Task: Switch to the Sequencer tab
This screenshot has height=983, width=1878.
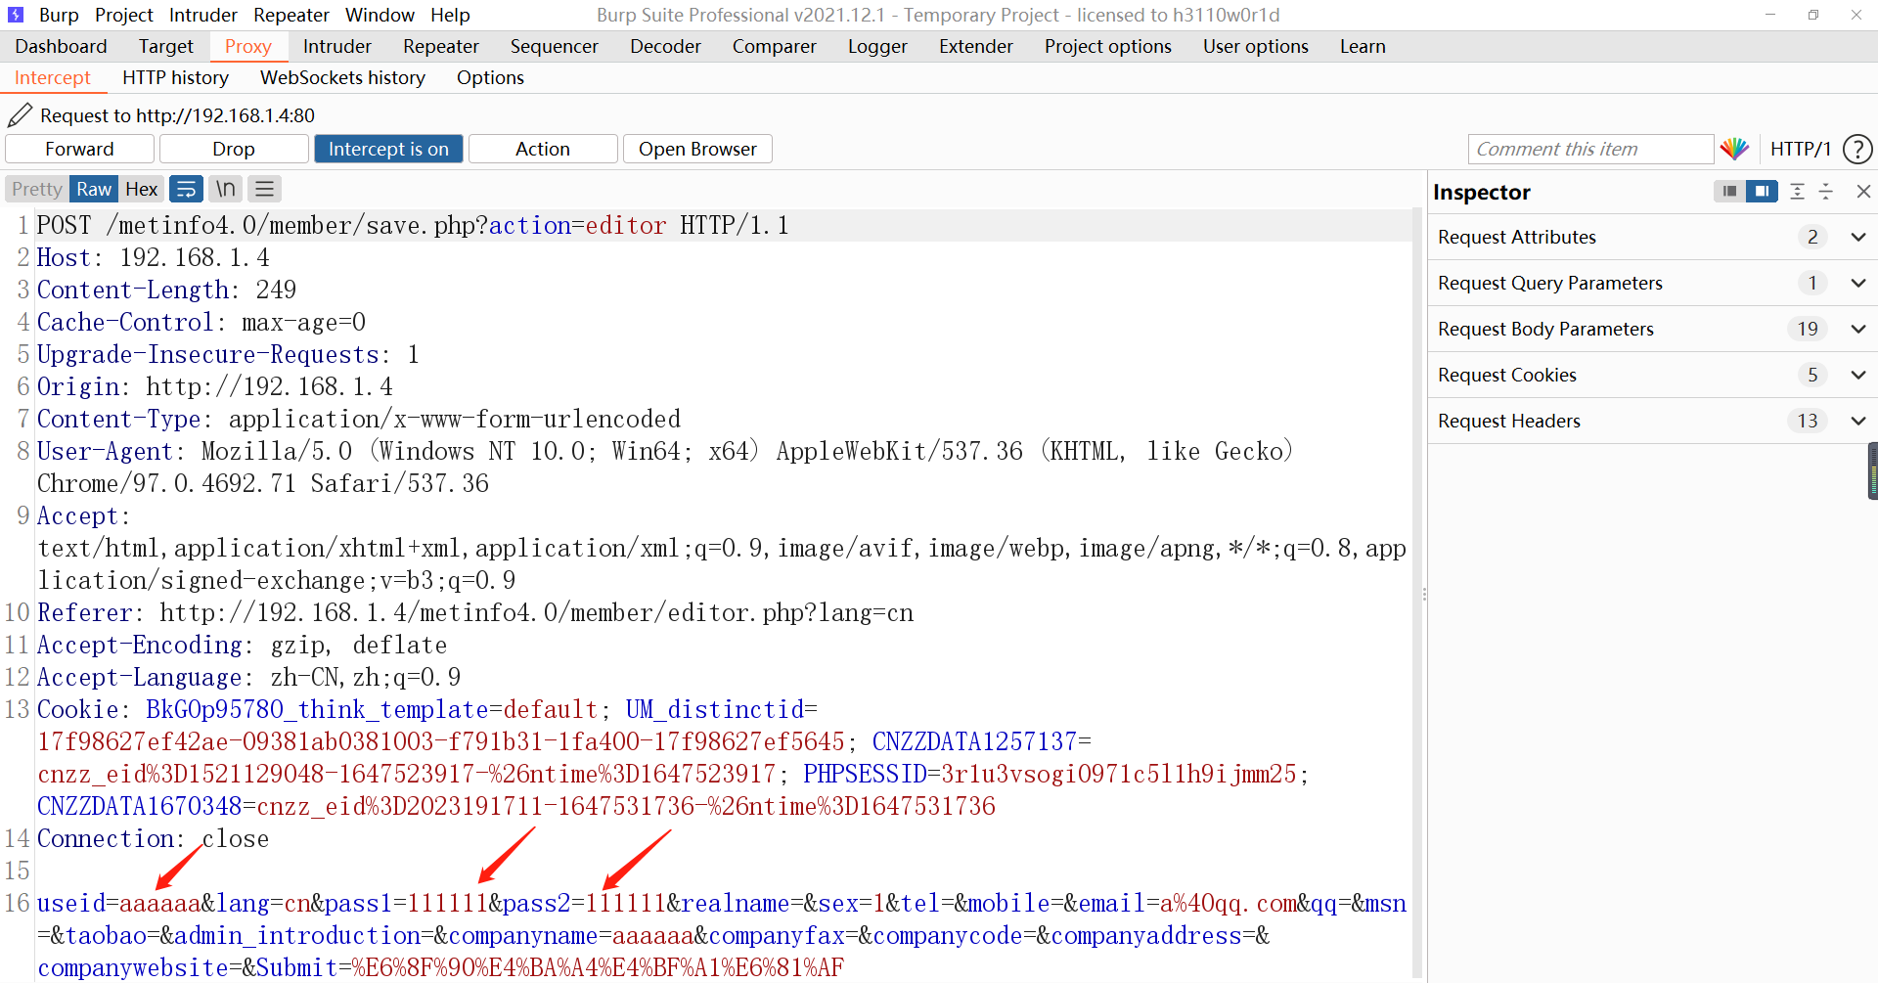Action: (x=555, y=46)
